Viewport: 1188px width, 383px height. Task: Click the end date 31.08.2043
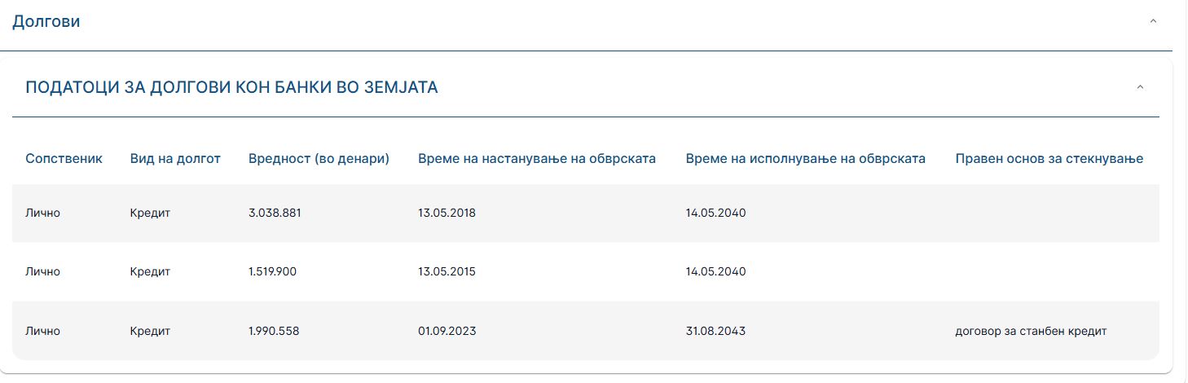pyautogui.click(x=715, y=331)
